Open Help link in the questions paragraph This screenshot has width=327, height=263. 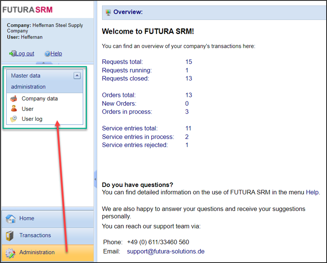coord(312,192)
